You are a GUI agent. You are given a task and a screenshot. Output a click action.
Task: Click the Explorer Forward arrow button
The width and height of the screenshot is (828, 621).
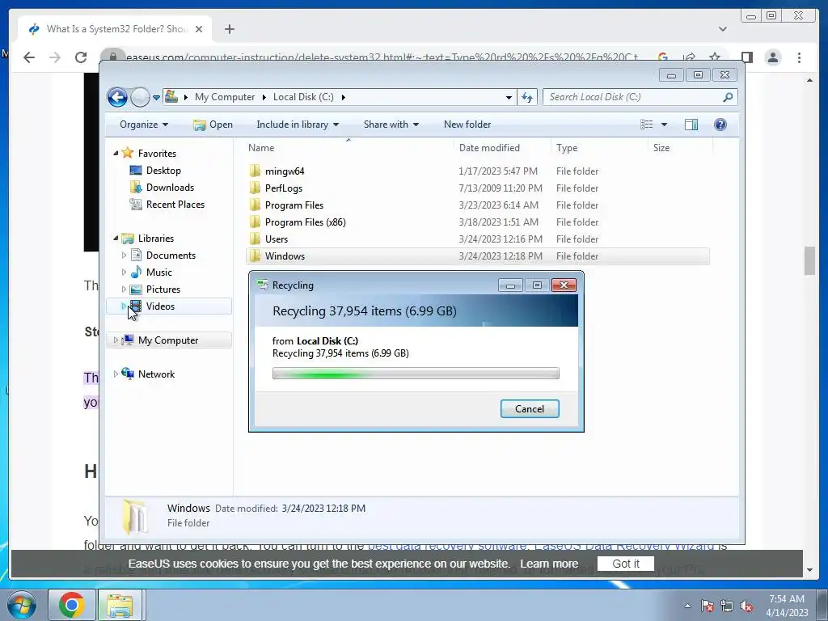tap(140, 97)
